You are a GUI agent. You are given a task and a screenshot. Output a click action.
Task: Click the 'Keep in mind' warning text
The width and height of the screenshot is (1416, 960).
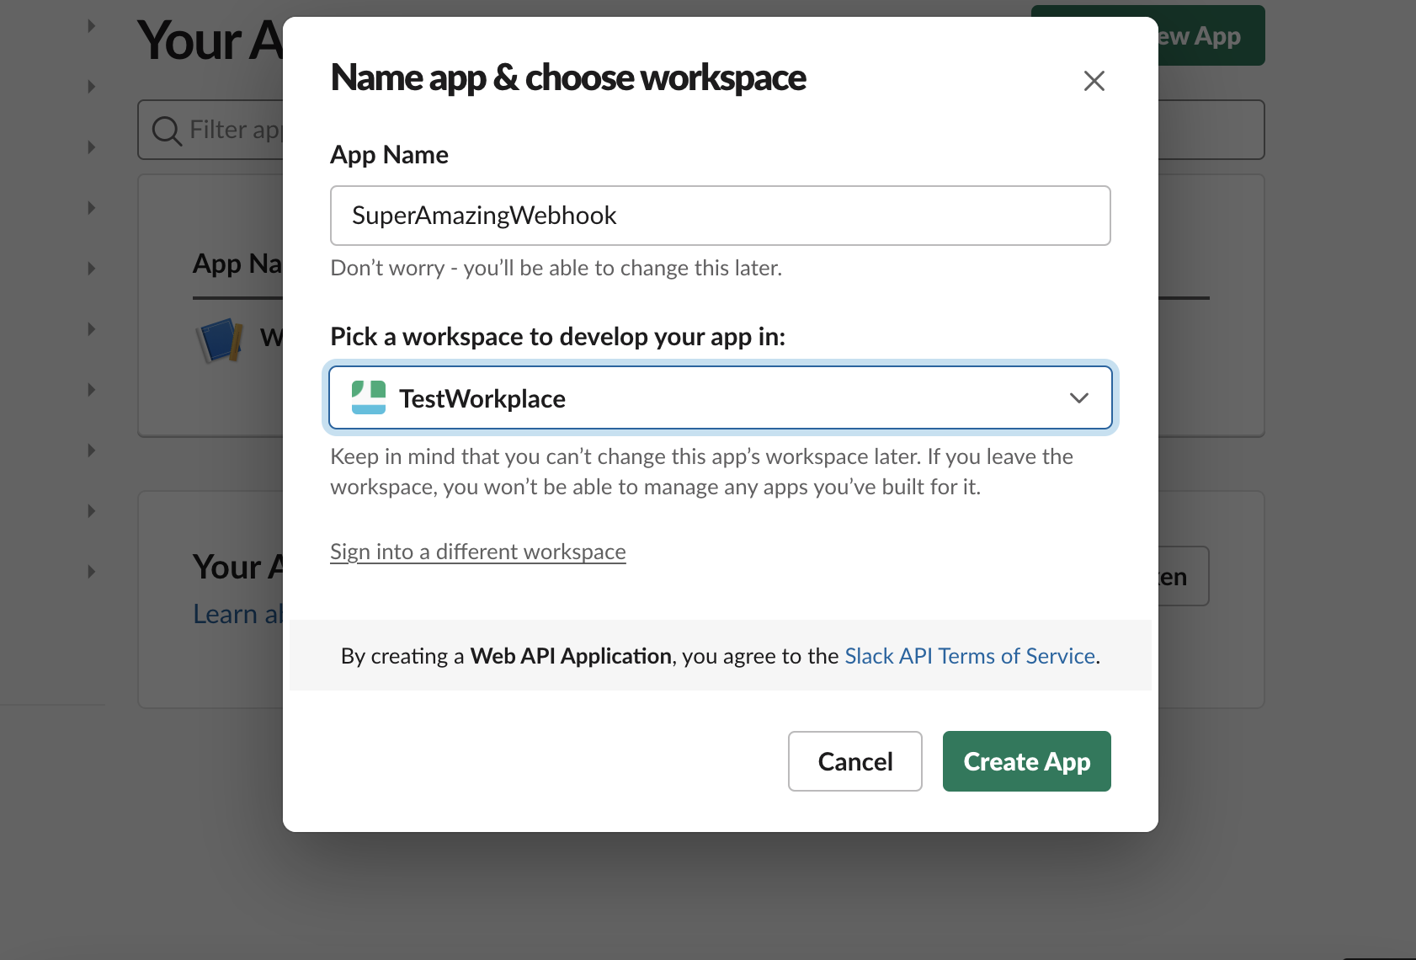702,472
